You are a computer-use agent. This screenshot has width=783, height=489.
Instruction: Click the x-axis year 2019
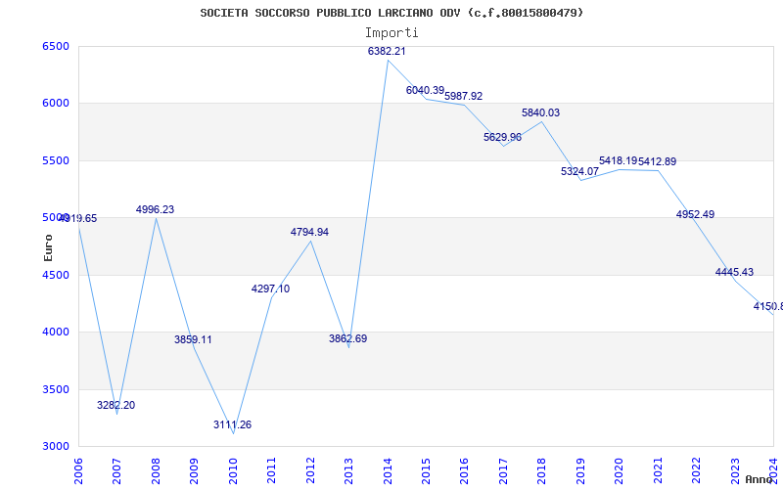point(580,470)
